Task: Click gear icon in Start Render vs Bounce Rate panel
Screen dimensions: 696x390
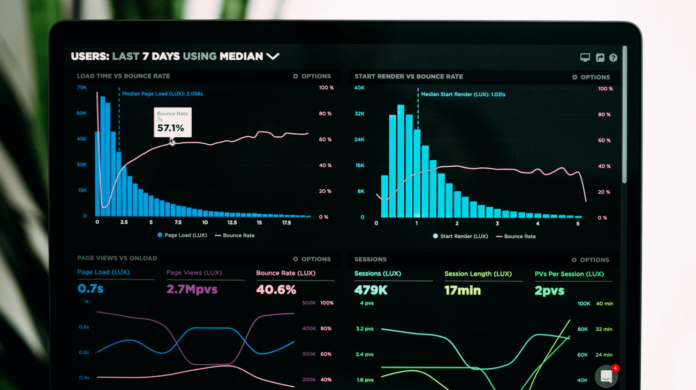Action: (x=575, y=77)
